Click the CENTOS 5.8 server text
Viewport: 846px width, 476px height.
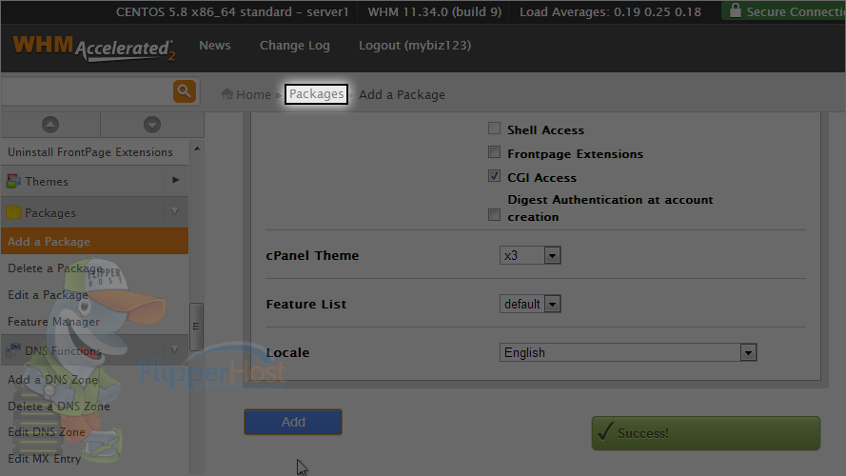(232, 11)
